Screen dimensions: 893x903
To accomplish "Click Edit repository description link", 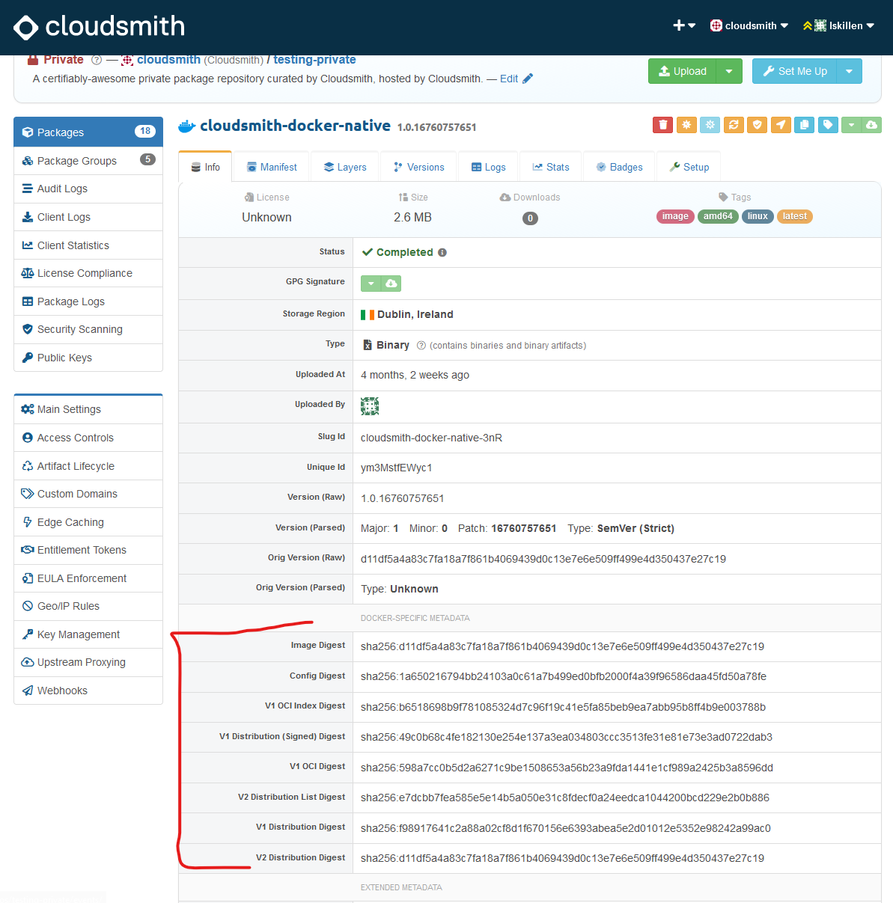I will click(516, 79).
